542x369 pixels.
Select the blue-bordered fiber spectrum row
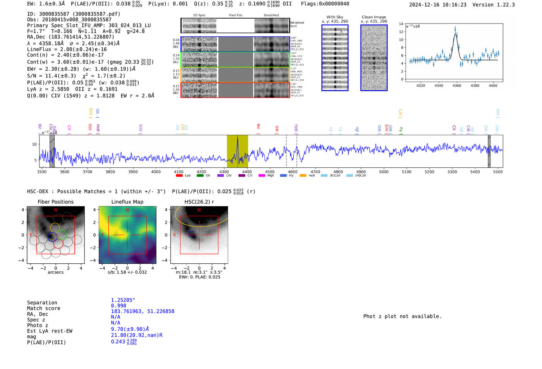coord(235,44)
